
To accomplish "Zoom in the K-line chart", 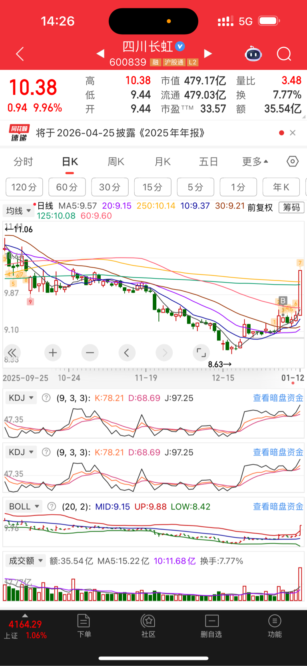I will point(53,353).
